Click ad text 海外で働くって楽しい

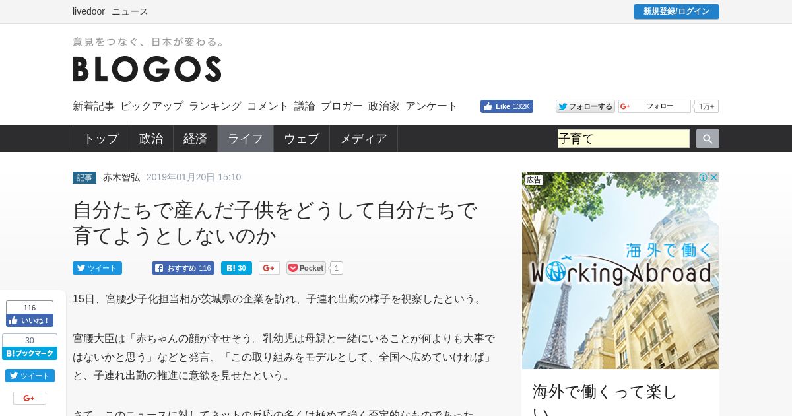pos(605,399)
